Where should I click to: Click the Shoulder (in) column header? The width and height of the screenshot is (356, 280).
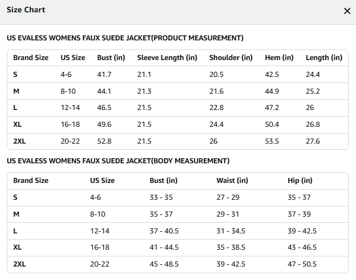(x=231, y=58)
